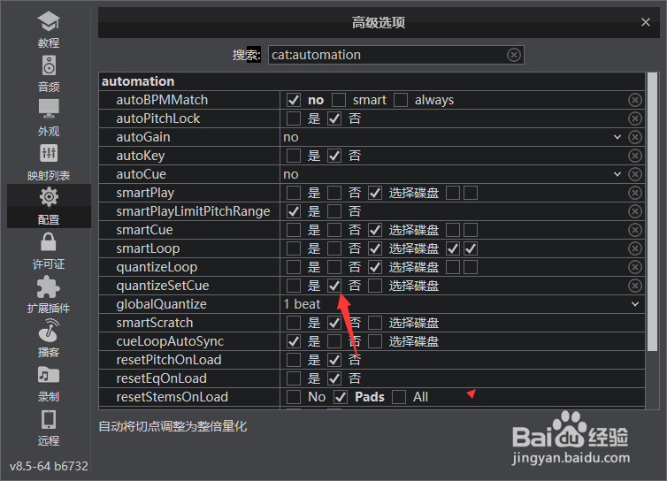Open the 教程 tutorial section icon
Viewport: 667px width, 481px height.
coord(49,21)
